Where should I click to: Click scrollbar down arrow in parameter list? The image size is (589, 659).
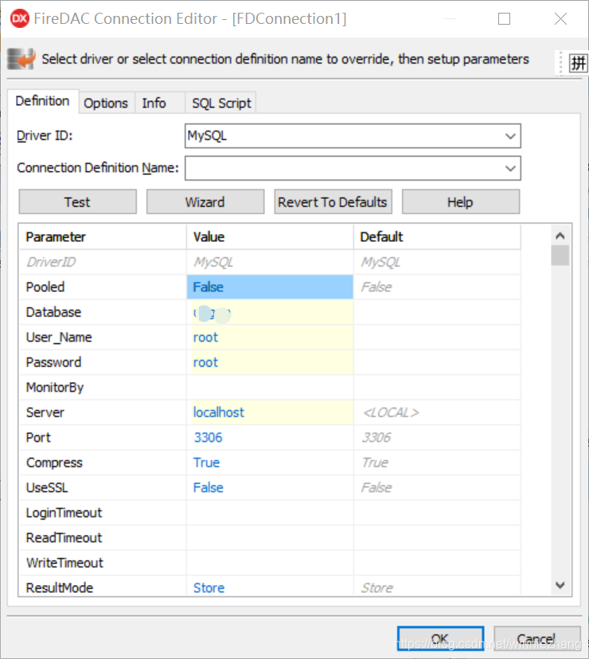560,585
